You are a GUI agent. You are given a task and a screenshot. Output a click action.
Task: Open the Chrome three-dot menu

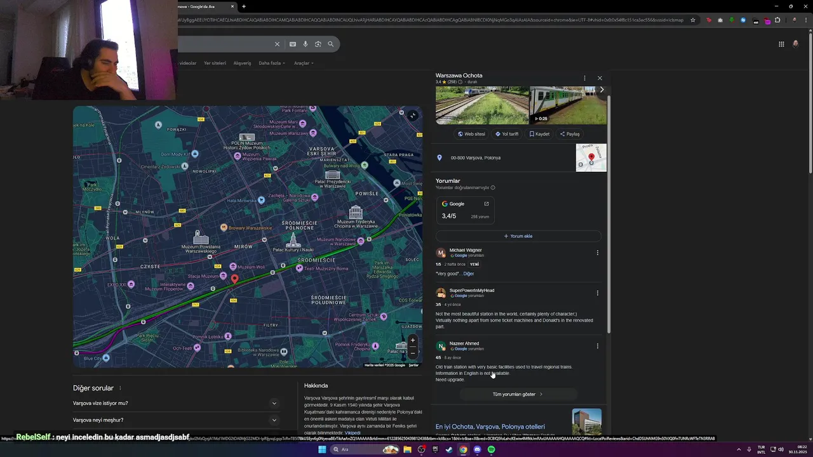[805, 20]
